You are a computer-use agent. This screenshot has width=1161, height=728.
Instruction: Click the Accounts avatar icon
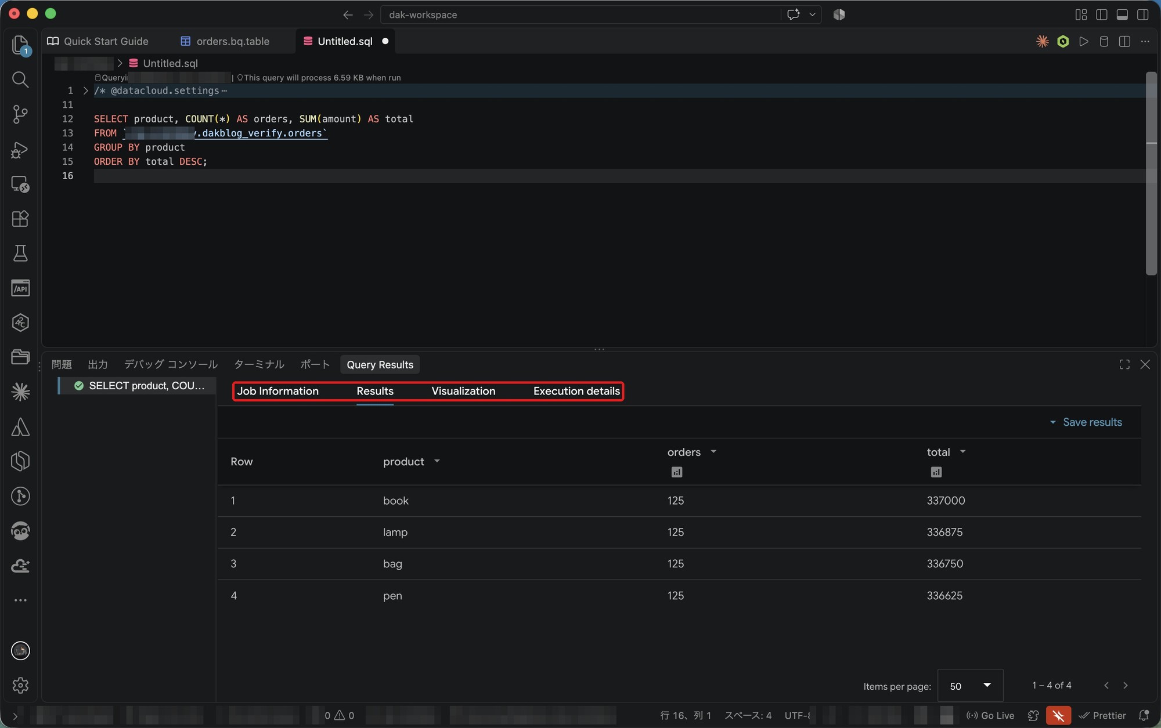(x=20, y=651)
